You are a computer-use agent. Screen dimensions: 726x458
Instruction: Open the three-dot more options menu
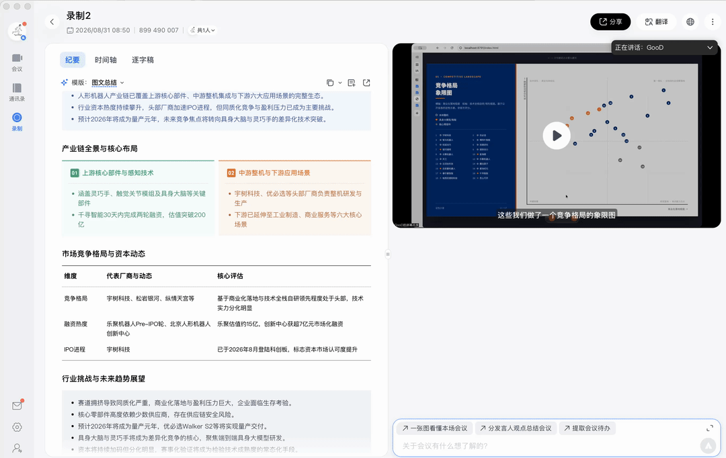click(713, 21)
